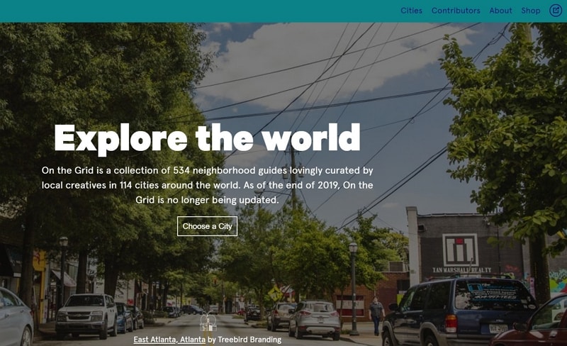567x346 pixels.
Task: Open the Cities menu item
Action: 411,11
